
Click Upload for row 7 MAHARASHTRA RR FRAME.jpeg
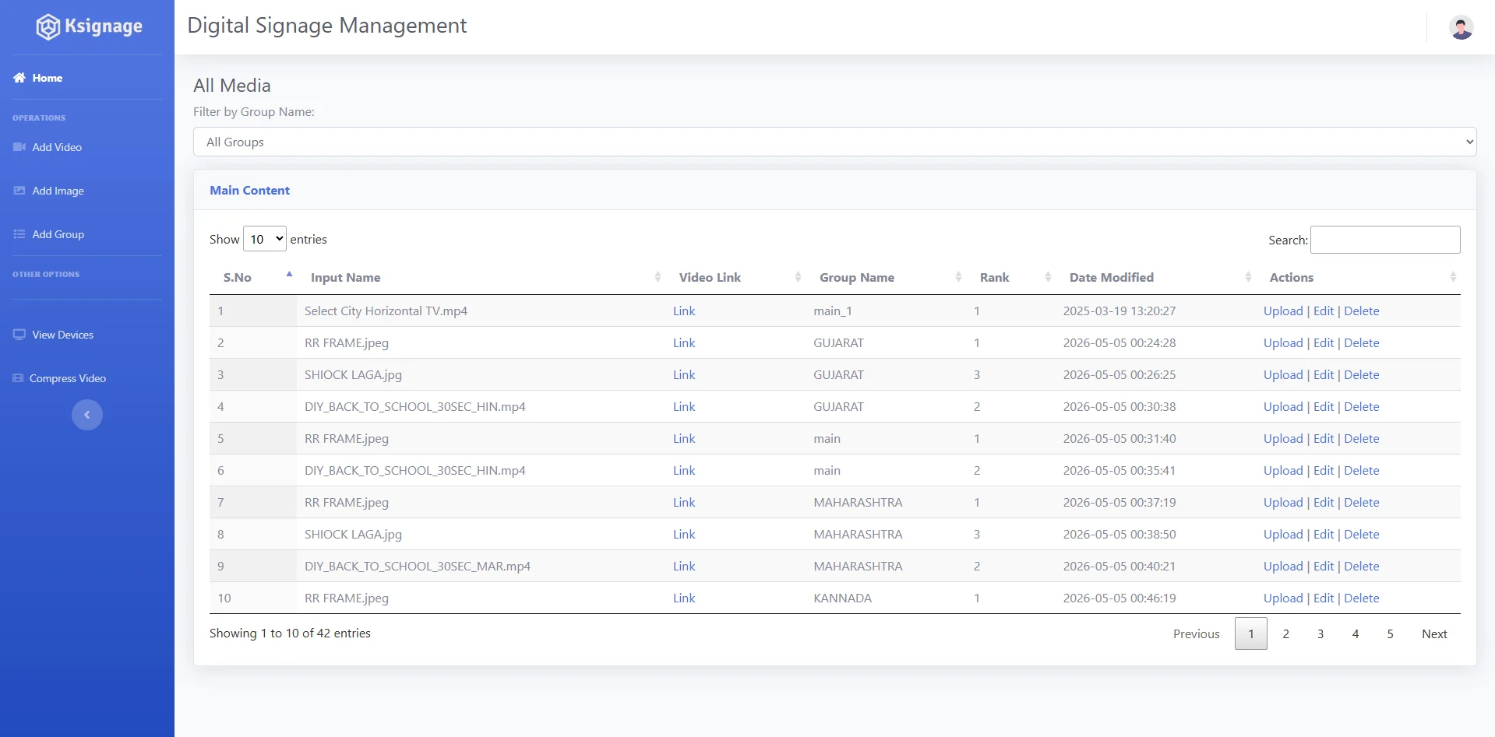point(1283,502)
